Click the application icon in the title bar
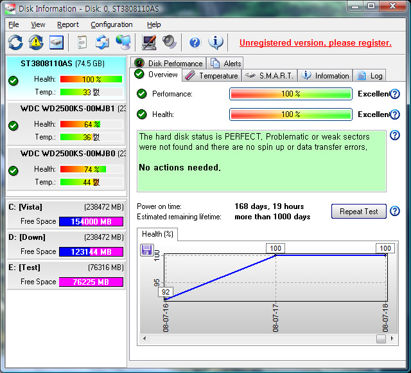411x373 pixels. click(x=10, y=8)
